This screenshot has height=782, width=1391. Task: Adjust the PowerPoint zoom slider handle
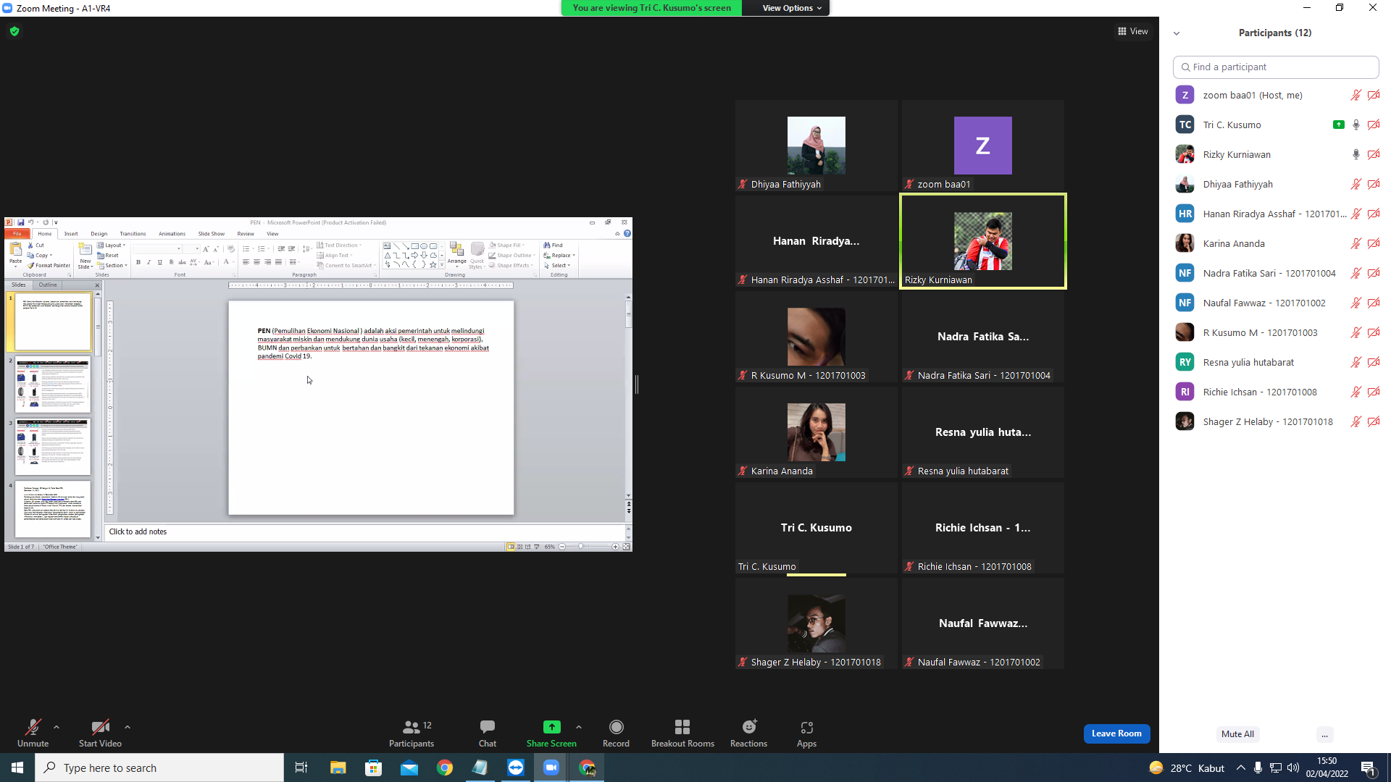point(581,547)
